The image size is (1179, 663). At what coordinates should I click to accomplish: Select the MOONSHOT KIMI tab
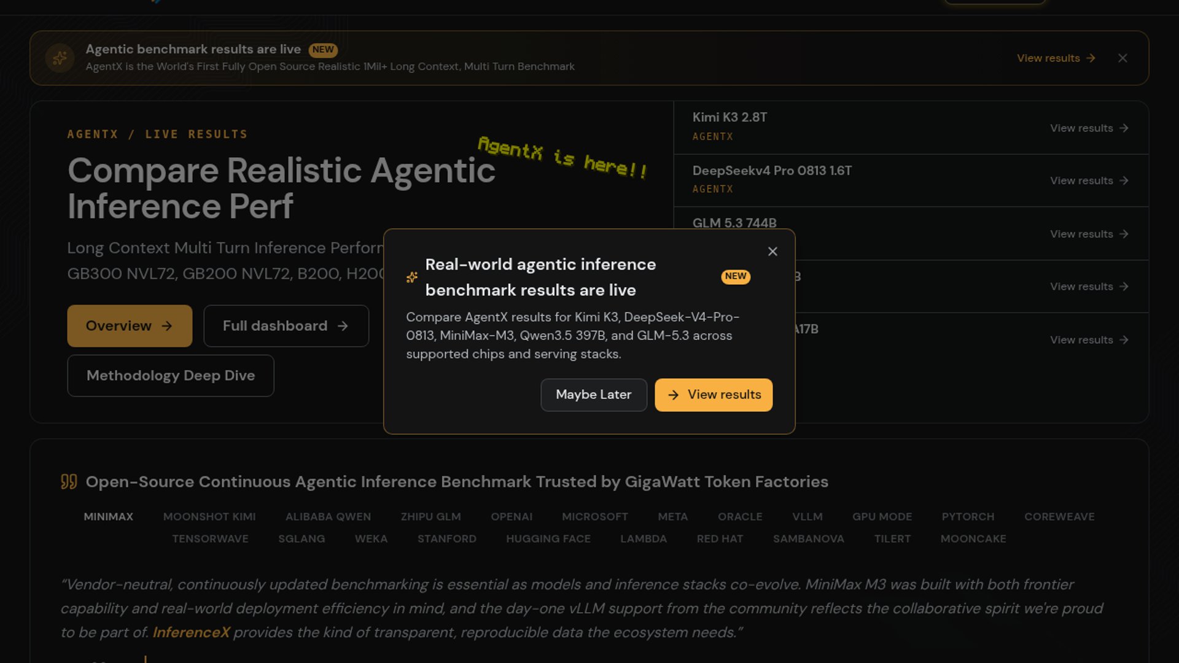click(x=209, y=517)
